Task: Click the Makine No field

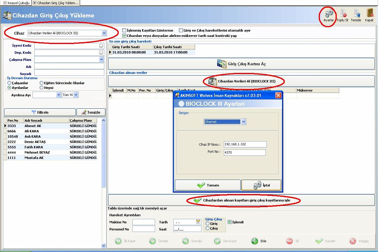Action: pyautogui.click(x=144, y=222)
